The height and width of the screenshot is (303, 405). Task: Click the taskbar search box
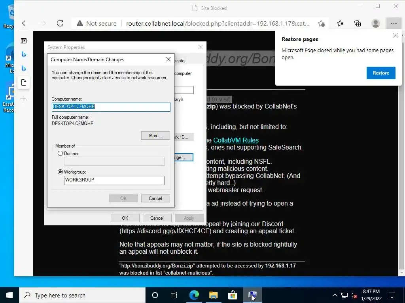coord(82,295)
